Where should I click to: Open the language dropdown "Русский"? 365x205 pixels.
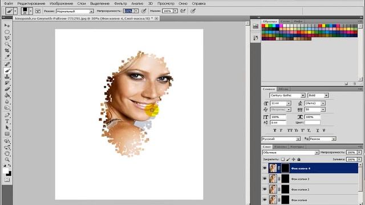point(281,139)
